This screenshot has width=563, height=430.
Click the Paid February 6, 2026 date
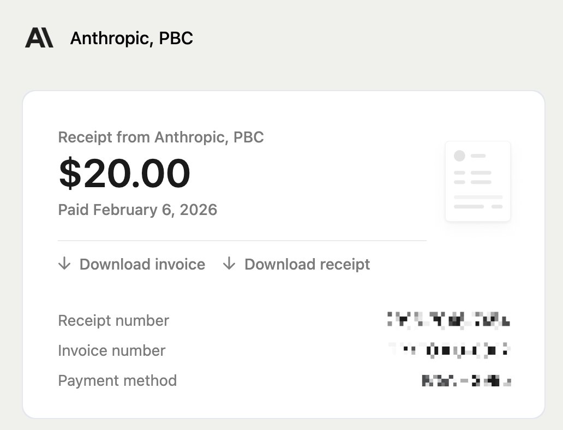point(137,210)
